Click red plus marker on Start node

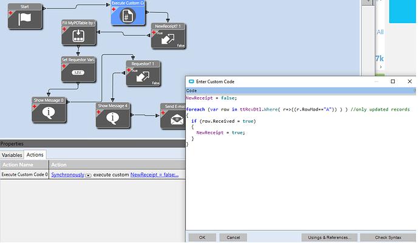pos(10,13)
